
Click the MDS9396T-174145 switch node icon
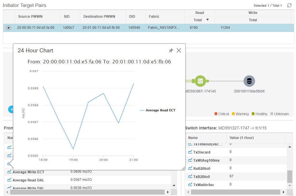tap(200, 81)
